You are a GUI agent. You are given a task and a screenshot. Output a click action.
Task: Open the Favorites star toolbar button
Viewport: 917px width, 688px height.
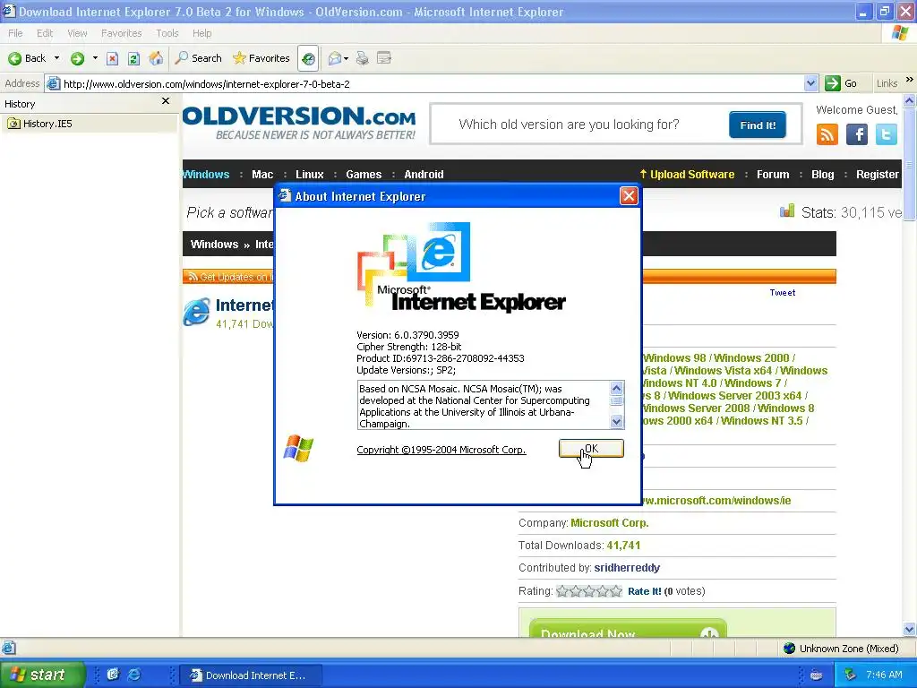[261, 58]
